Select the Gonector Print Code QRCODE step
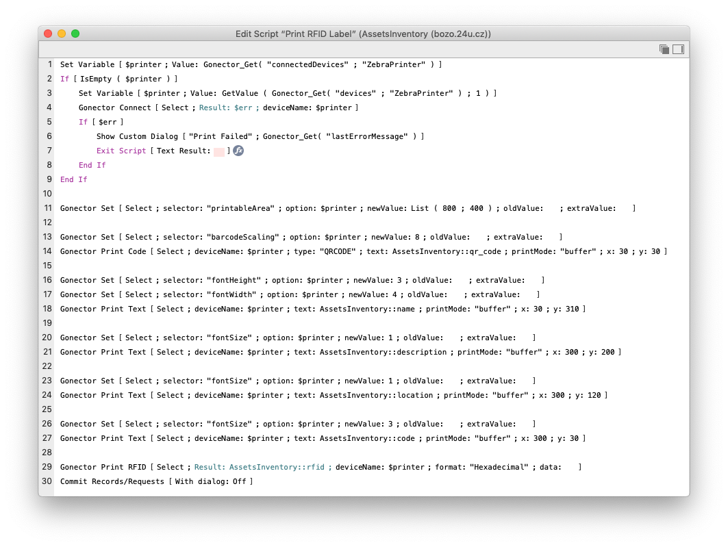Screen dimensions: 728x547 [364, 251]
